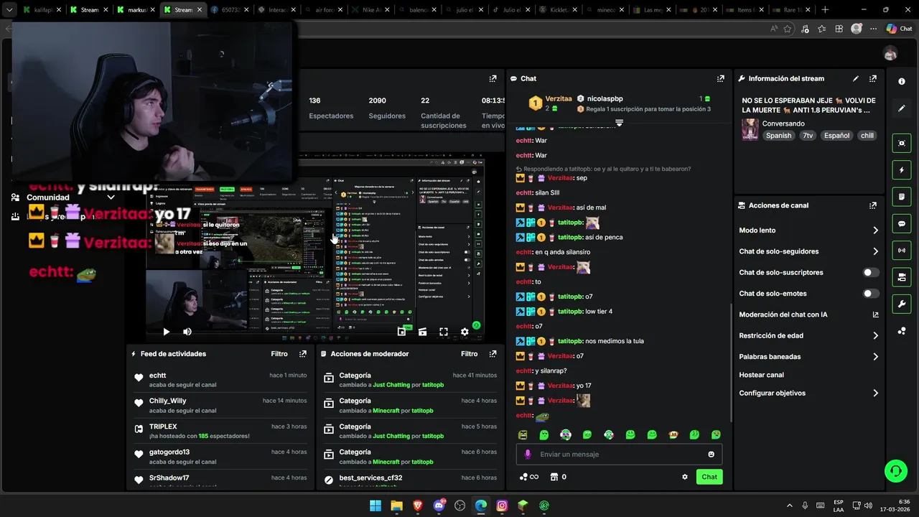Open a new browser tab
Viewport: 919px width, 517px height.
(x=824, y=10)
